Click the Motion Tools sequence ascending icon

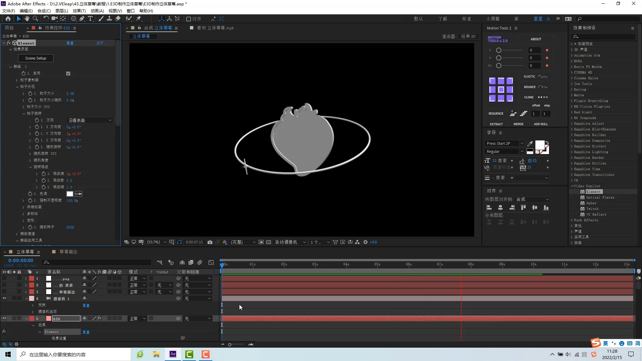click(524, 114)
